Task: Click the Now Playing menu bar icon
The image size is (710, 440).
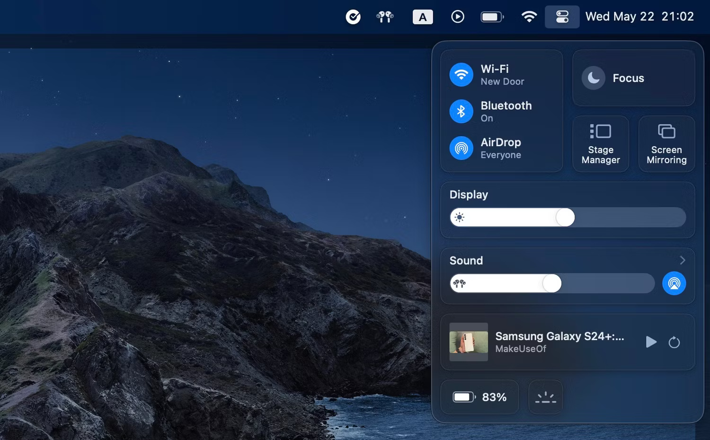Action: tap(457, 17)
